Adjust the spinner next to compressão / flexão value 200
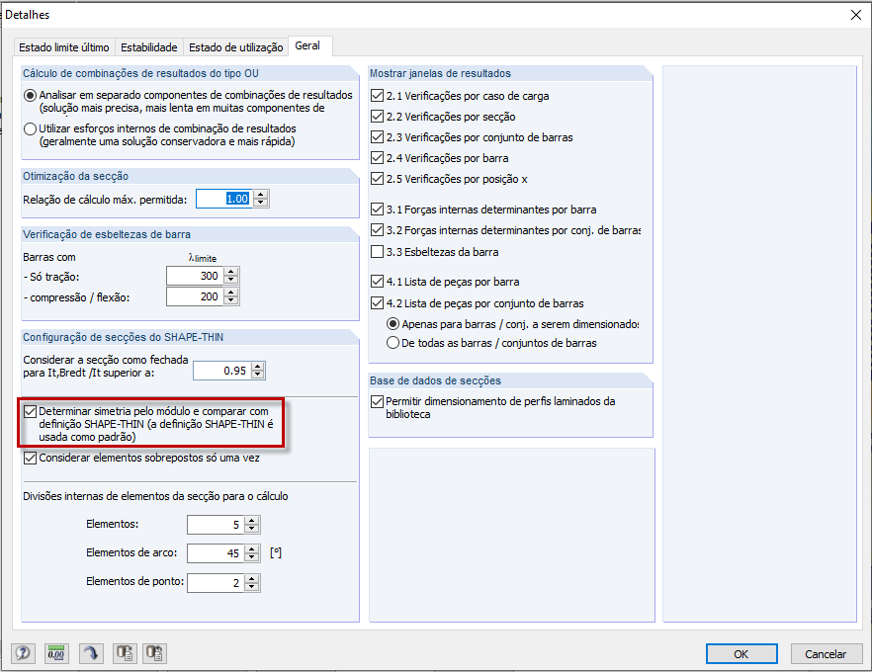The image size is (872, 672). point(231,296)
